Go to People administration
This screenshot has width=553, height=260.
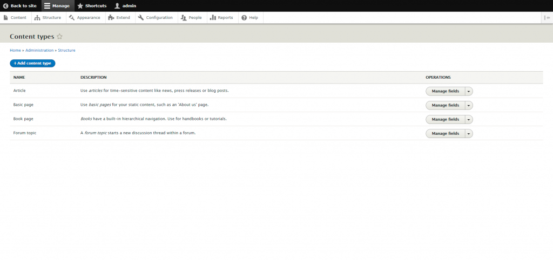pyautogui.click(x=191, y=18)
